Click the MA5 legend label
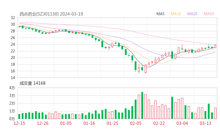Image resolution: width=220 pixels, height=130 pixels. (160, 14)
